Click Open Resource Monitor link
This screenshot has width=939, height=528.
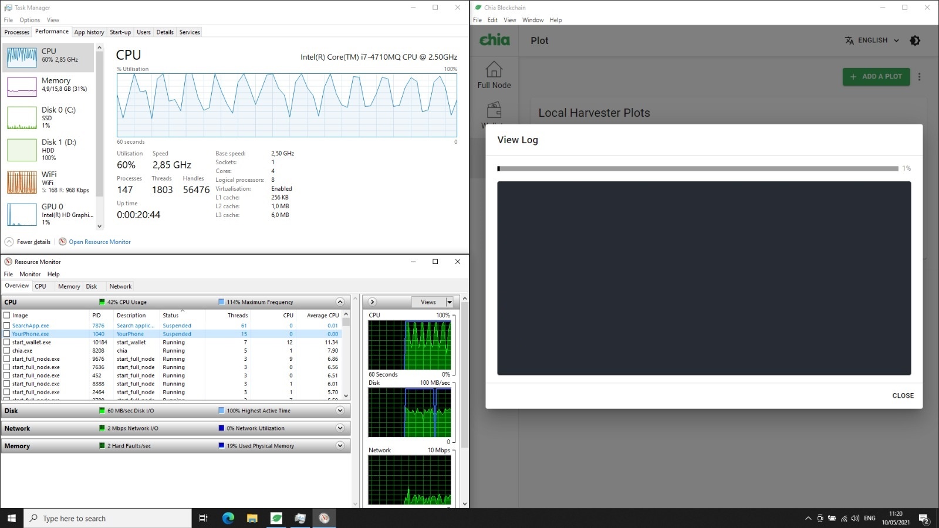pos(100,242)
